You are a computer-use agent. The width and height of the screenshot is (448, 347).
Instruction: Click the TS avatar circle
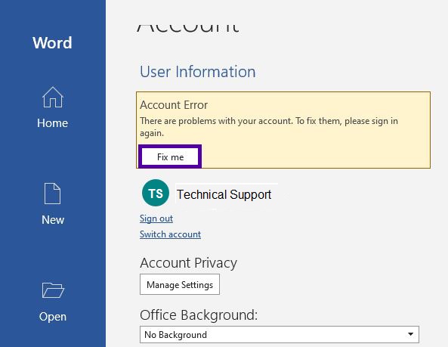pos(156,193)
